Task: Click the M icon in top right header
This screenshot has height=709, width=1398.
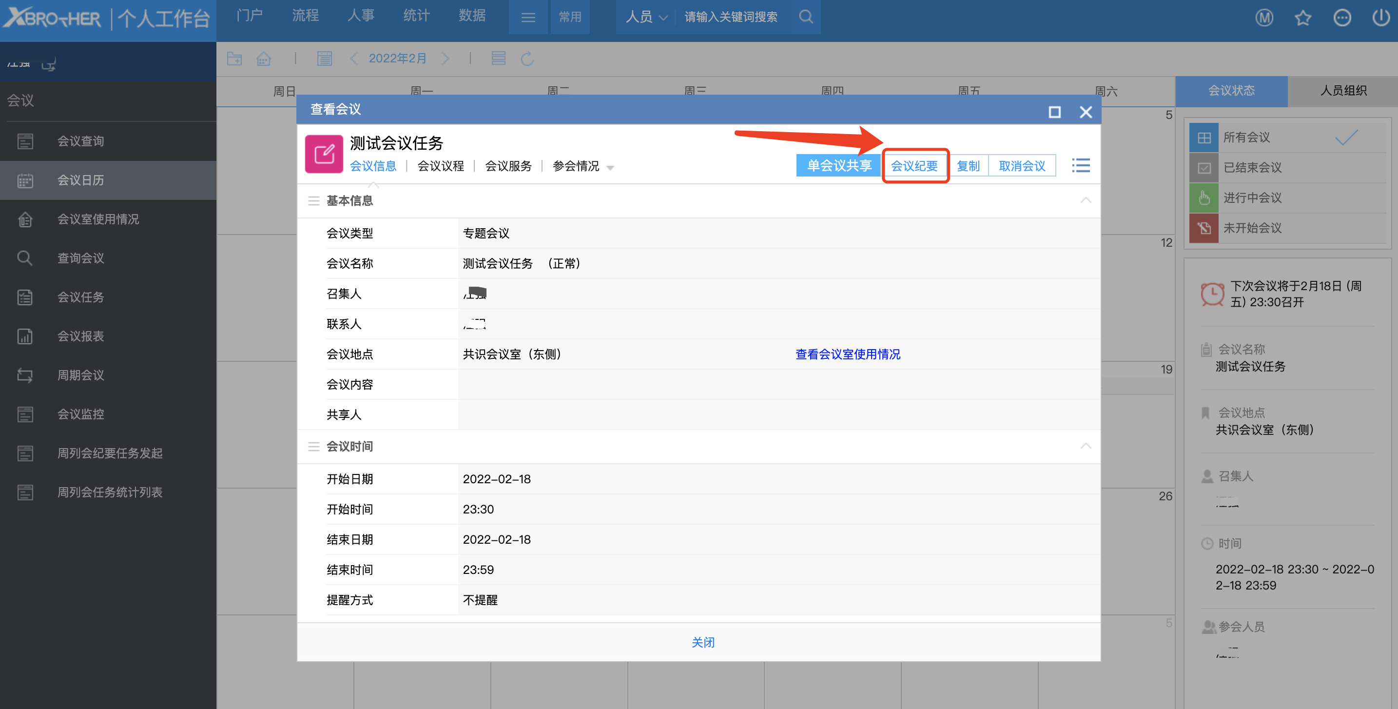Action: coord(1264,18)
